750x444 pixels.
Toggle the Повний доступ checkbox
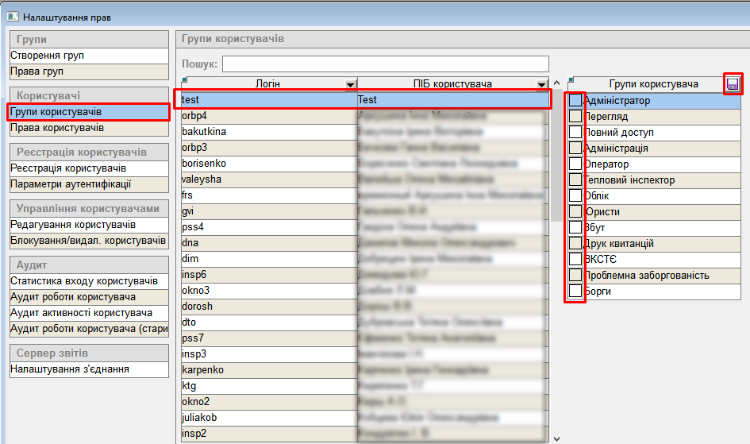pos(575,133)
